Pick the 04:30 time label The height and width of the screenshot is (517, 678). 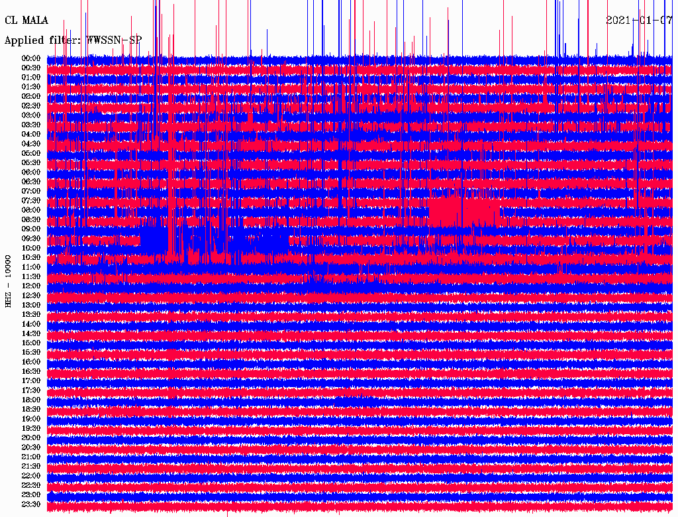(31, 144)
